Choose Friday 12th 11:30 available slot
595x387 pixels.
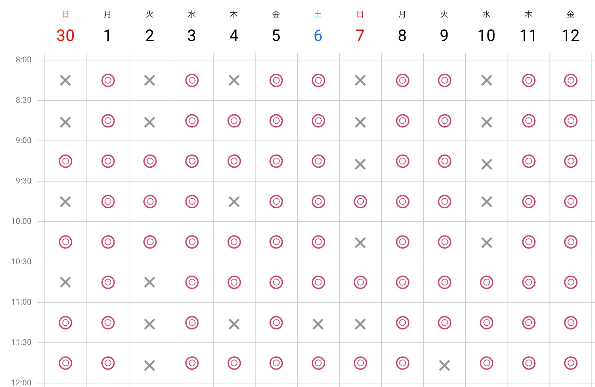tap(570, 363)
